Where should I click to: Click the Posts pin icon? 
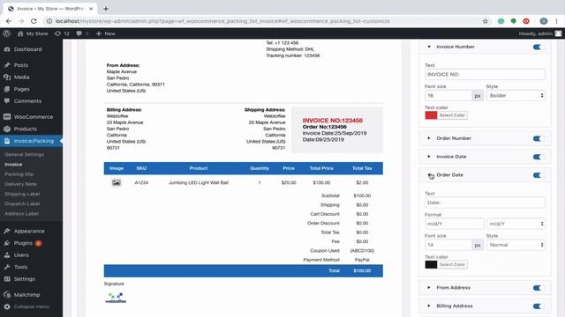pos(7,65)
